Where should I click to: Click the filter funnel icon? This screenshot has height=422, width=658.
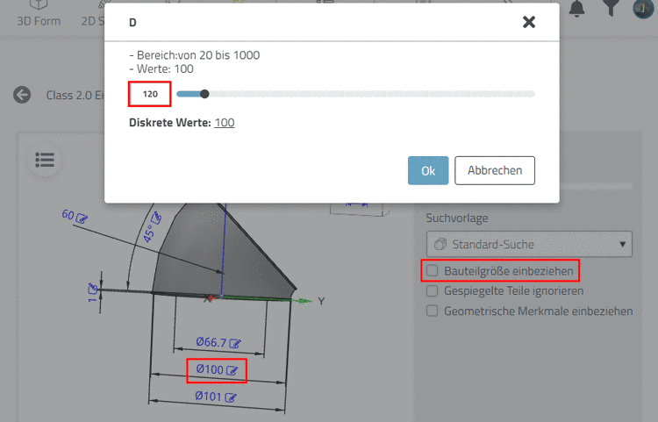click(611, 8)
